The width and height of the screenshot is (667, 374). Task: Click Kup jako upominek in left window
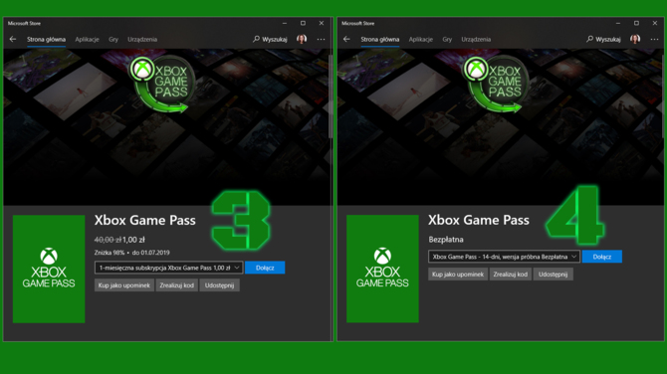[124, 285]
